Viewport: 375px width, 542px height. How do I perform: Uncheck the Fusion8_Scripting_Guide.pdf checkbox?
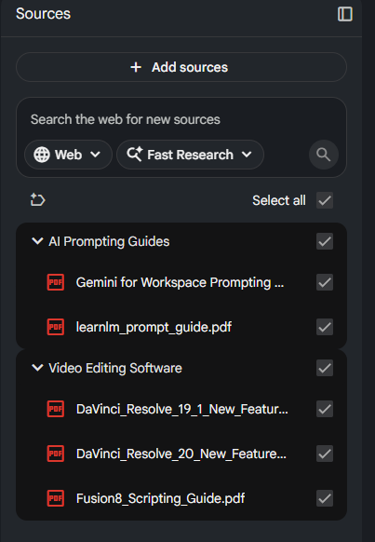[325, 498]
